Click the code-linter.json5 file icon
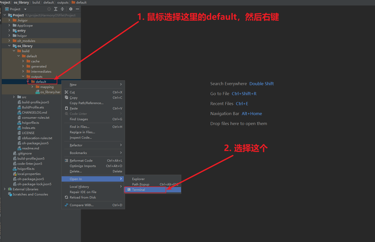The height and width of the screenshot is (242, 375). coord(15,163)
